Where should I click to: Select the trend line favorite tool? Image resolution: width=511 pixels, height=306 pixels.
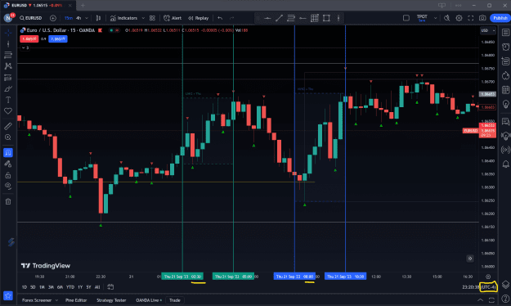(280, 18)
